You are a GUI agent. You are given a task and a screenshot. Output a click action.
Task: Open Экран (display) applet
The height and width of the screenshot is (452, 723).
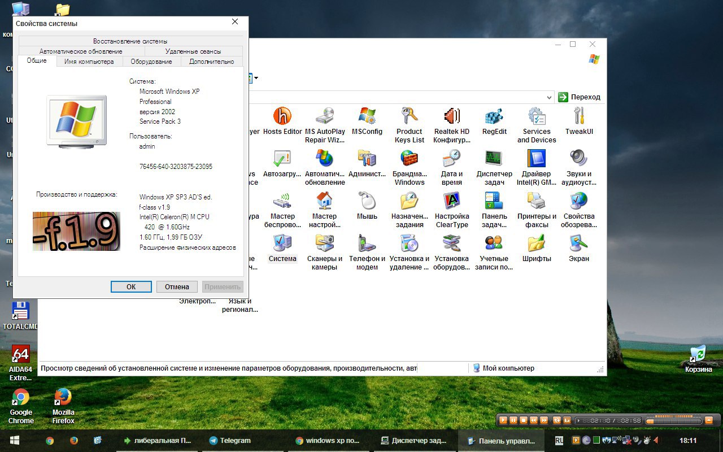click(579, 248)
